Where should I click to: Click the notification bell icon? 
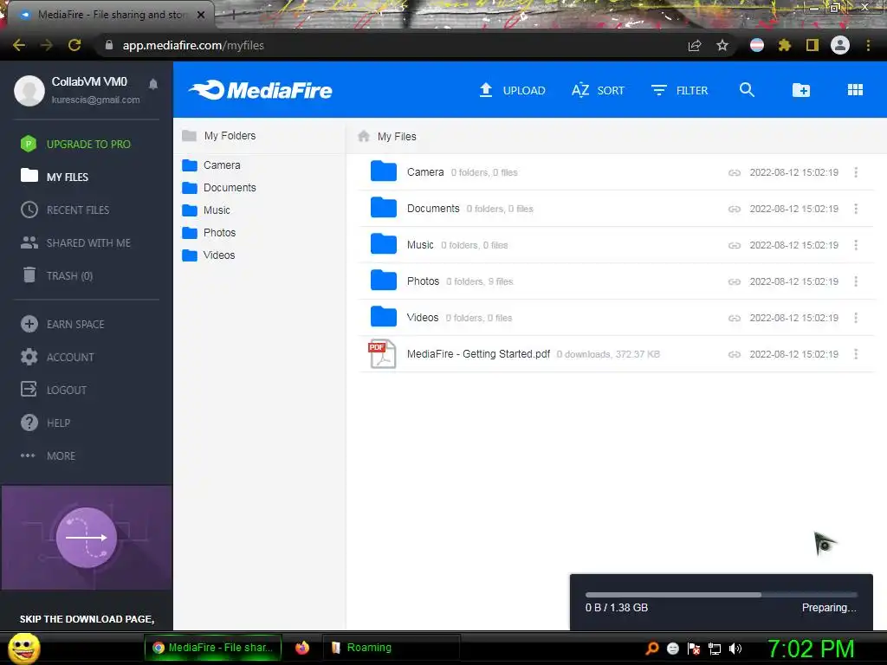(152, 84)
